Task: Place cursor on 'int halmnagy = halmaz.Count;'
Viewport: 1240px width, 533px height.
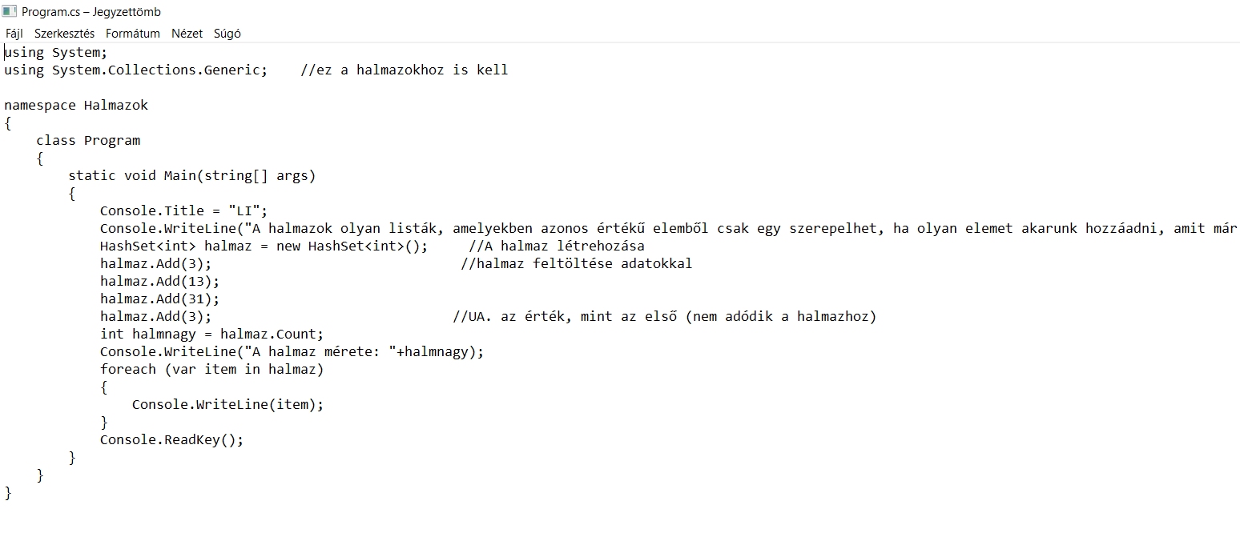Action: point(211,335)
